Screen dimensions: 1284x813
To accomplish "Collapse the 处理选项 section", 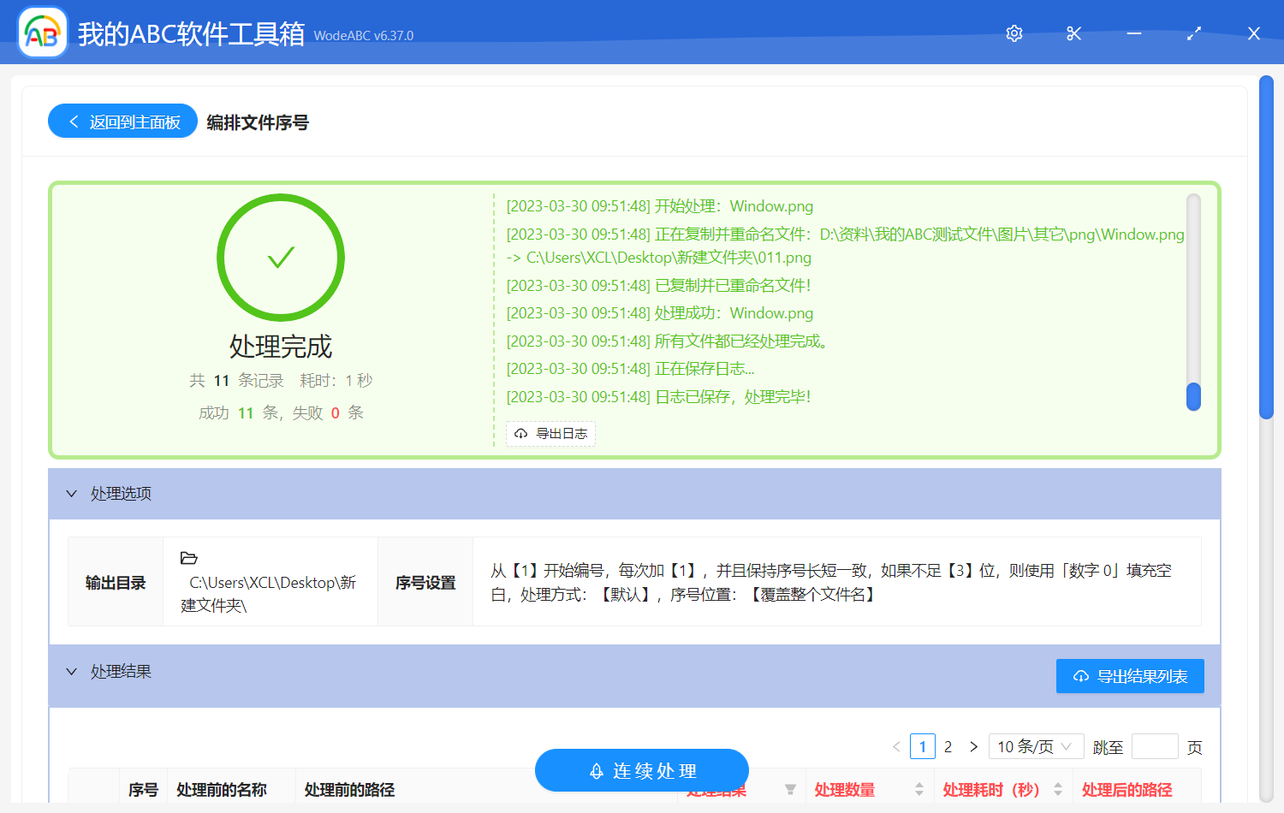I will [72, 494].
